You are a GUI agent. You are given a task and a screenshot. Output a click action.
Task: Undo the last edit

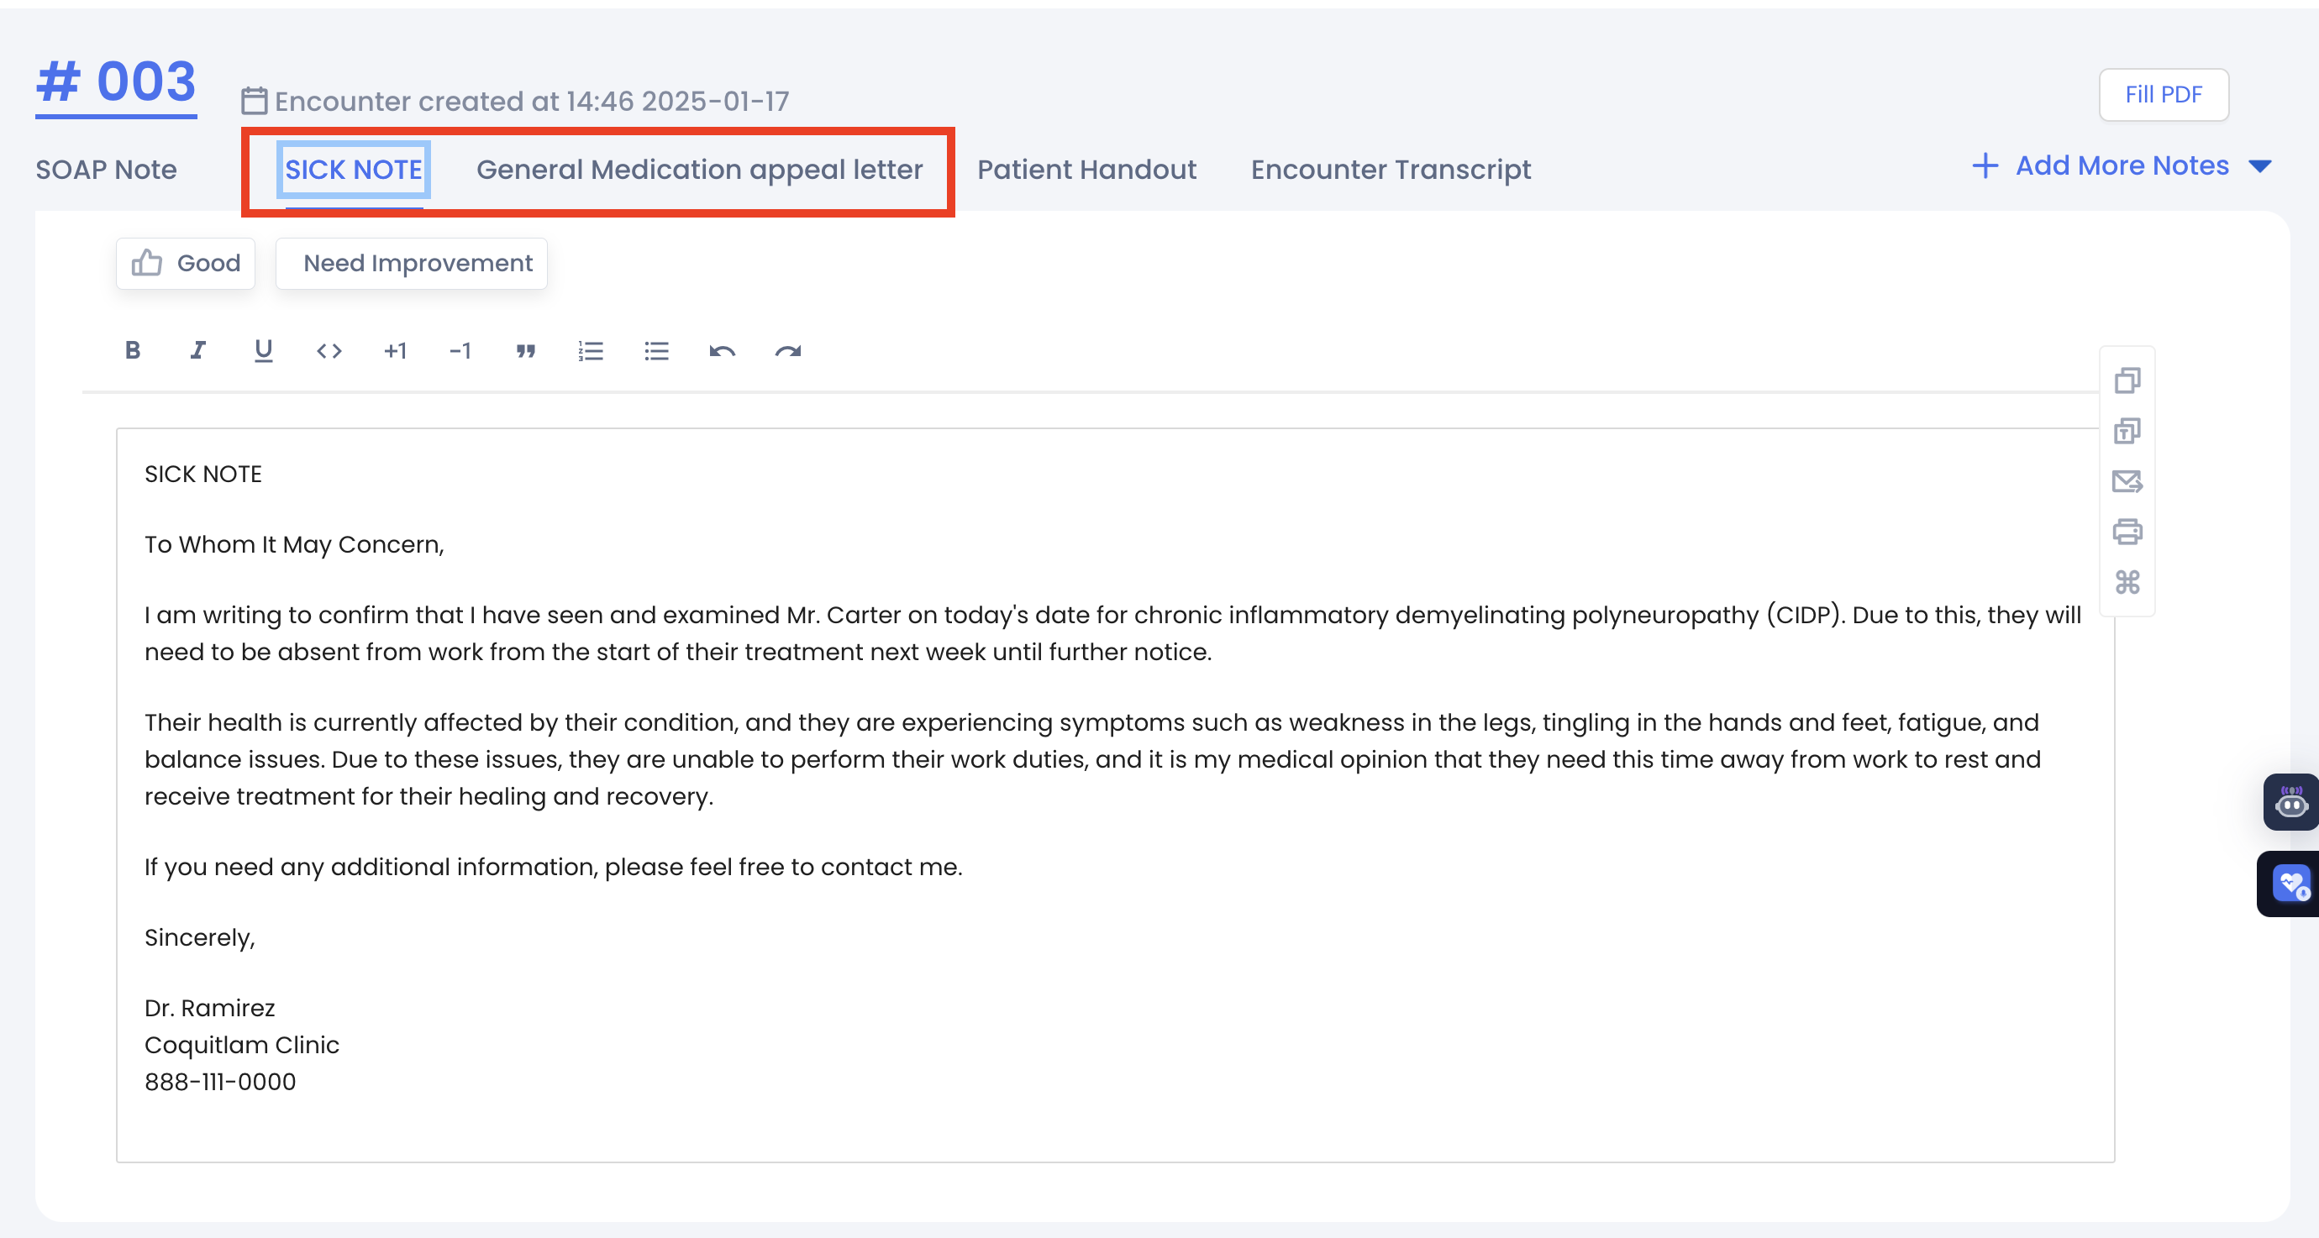click(722, 351)
